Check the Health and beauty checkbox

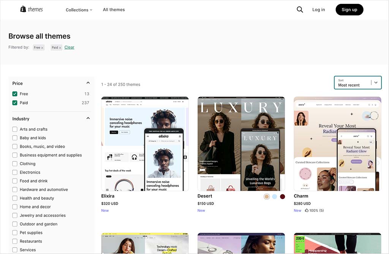pos(15,198)
